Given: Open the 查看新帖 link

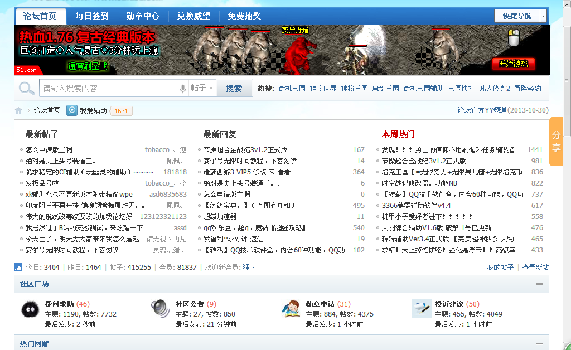Looking at the screenshot, I should [x=535, y=268].
